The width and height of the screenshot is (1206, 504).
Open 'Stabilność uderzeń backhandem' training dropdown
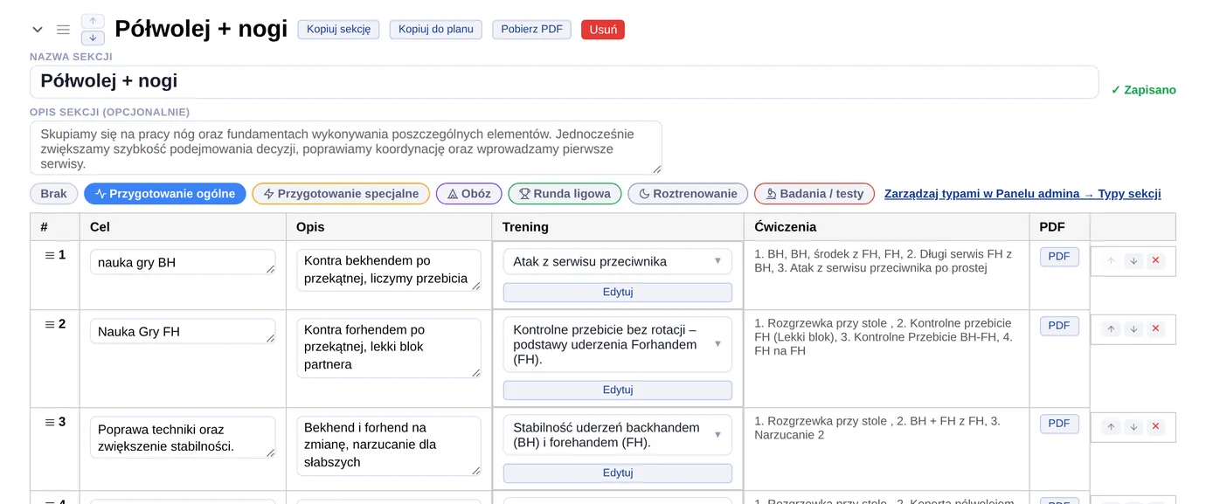tap(618, 435)
